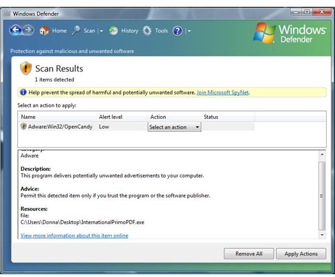Open the History toolbar item
335x277 pixels.
(130, 31)
